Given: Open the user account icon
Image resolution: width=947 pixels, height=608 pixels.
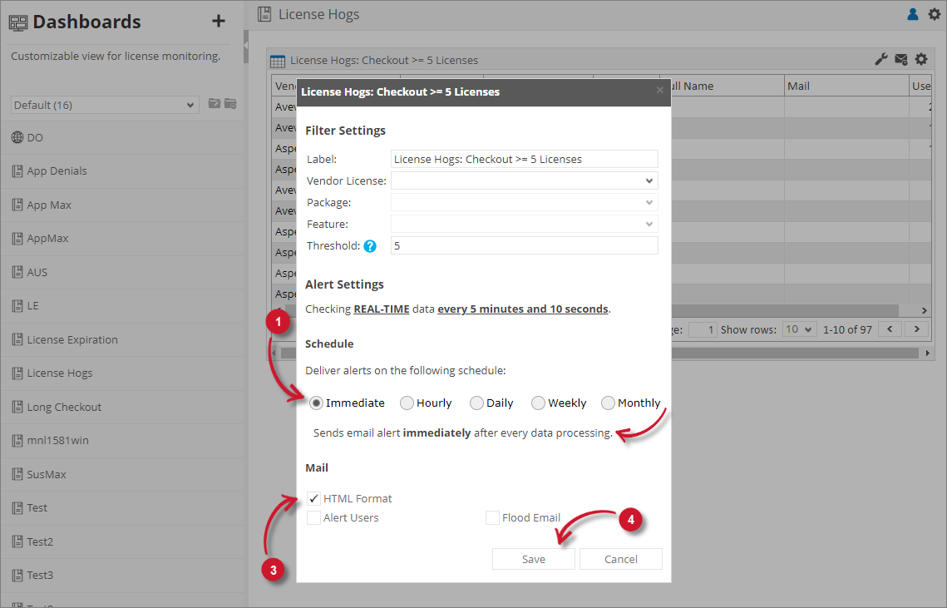Looking at the screenshot, I should tap(913, 14).
